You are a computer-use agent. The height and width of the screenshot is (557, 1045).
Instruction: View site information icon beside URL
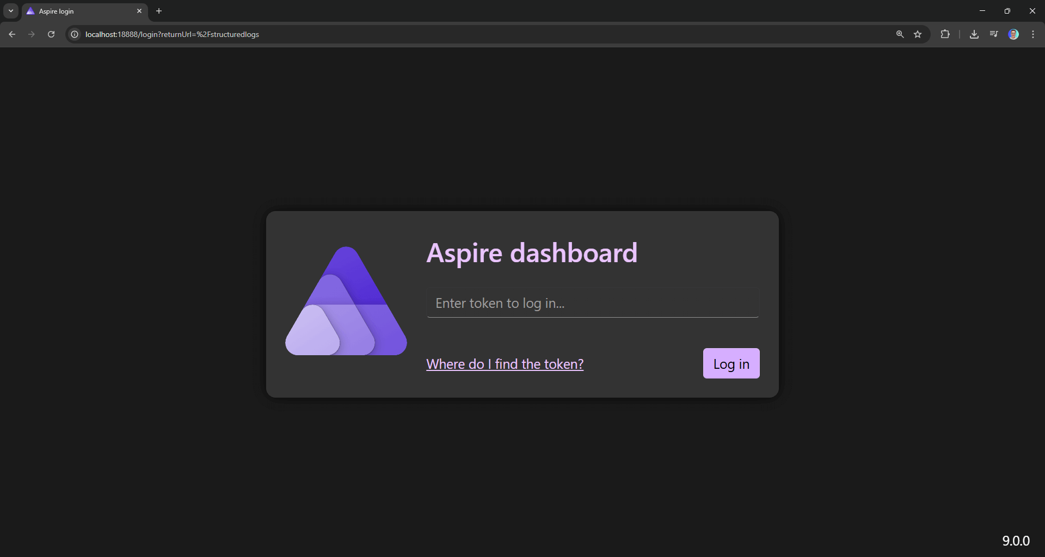(x=75, y=34)
